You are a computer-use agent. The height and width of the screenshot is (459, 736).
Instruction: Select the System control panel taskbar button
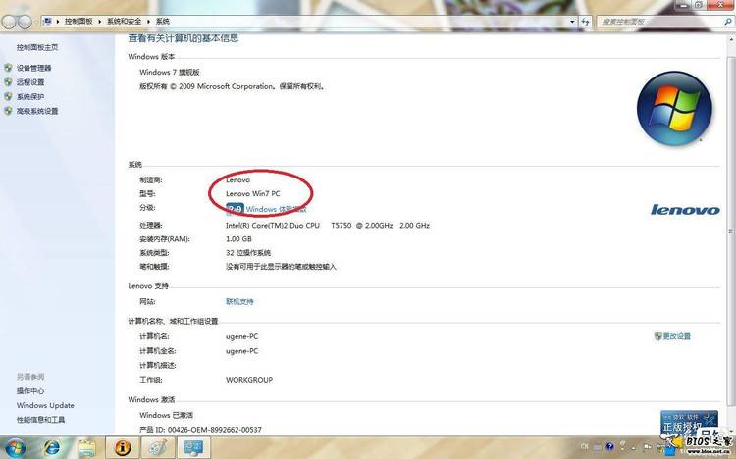(x=194, y=448)
